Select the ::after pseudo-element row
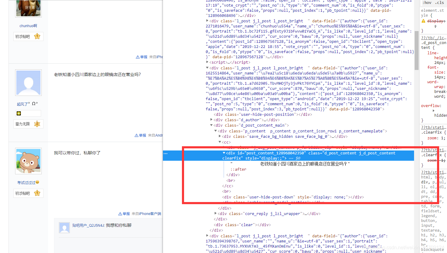The image size is (447, 253). (x=238, y=169)
